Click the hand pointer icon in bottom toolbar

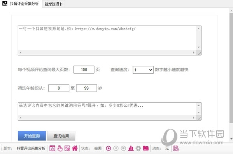[60, 148]
